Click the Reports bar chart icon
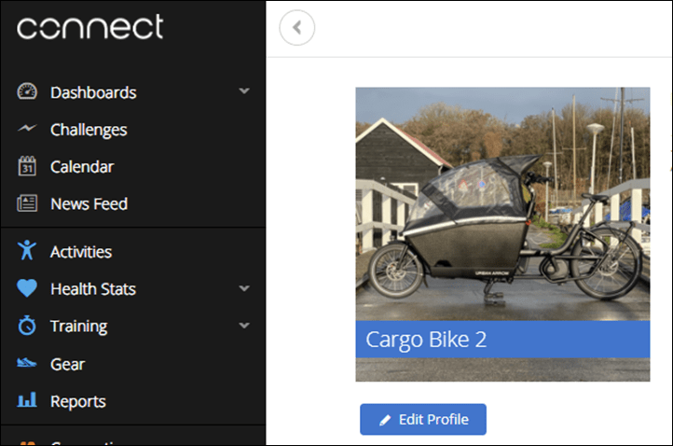The width and height of the screenshot is (673, 446). [x=27, y=399]
